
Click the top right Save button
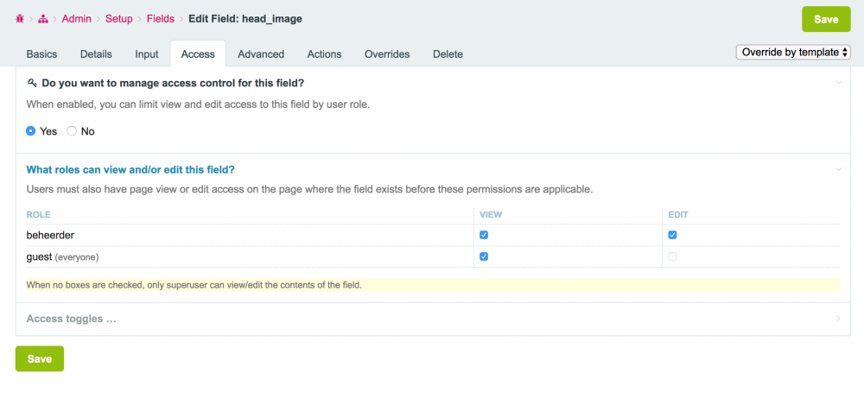[826, 19]
